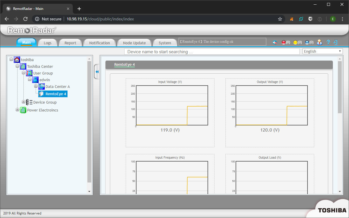
Task: Open the English language dropdown
Action: click(322, 52)
